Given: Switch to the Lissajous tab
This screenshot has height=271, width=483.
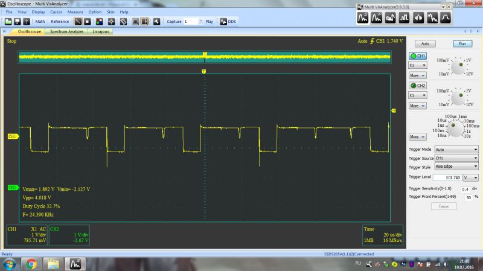Looking at the screenshot, I should coord(101,31).
